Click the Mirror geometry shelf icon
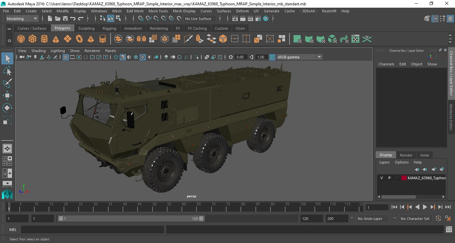 141,39
